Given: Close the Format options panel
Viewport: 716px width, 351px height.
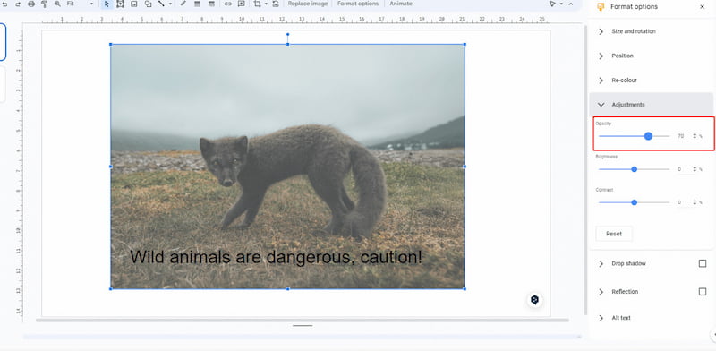Looking at the screenshot, I should pyautogui.click(x=702, y=7).
